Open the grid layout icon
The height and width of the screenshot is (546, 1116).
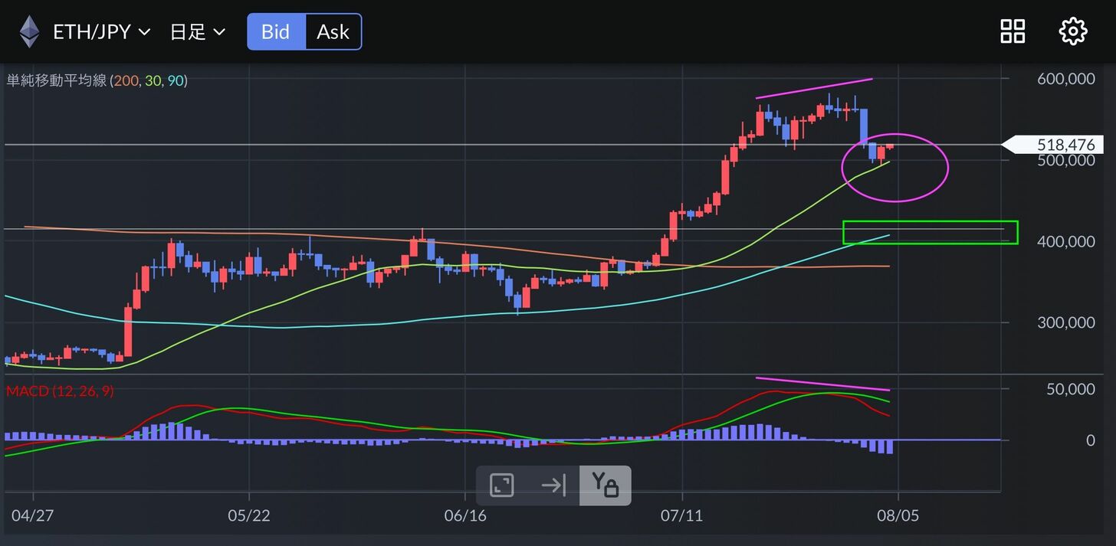click(x=1013, y=31)
